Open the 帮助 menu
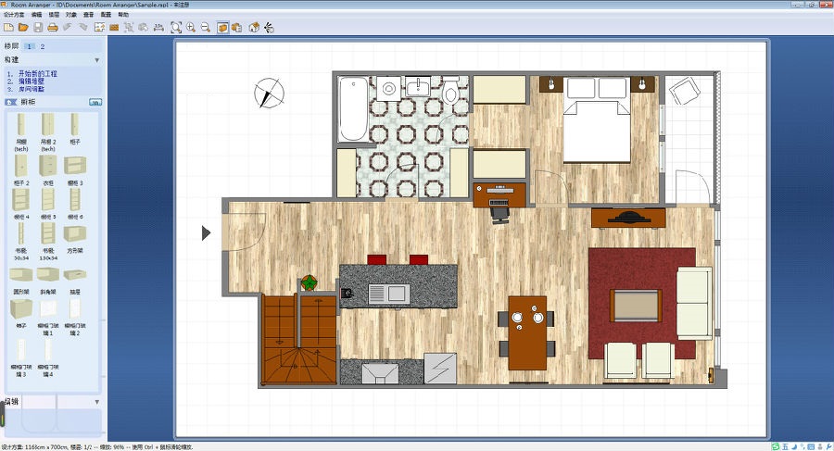834x451 pixels. click(123, 15)
